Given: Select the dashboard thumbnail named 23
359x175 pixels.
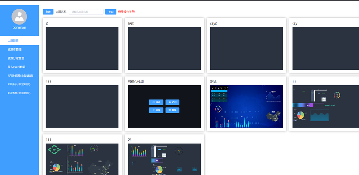Looking at the screenshot, I should [x=164, y=159].
